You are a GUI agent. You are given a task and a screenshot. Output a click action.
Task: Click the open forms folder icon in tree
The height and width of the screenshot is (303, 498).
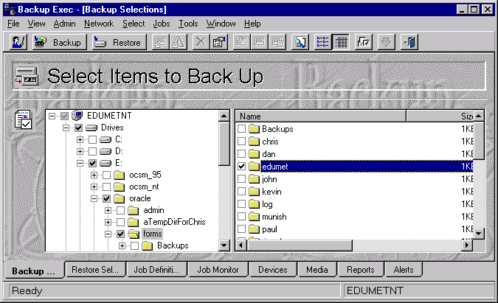tap(134, 234)
